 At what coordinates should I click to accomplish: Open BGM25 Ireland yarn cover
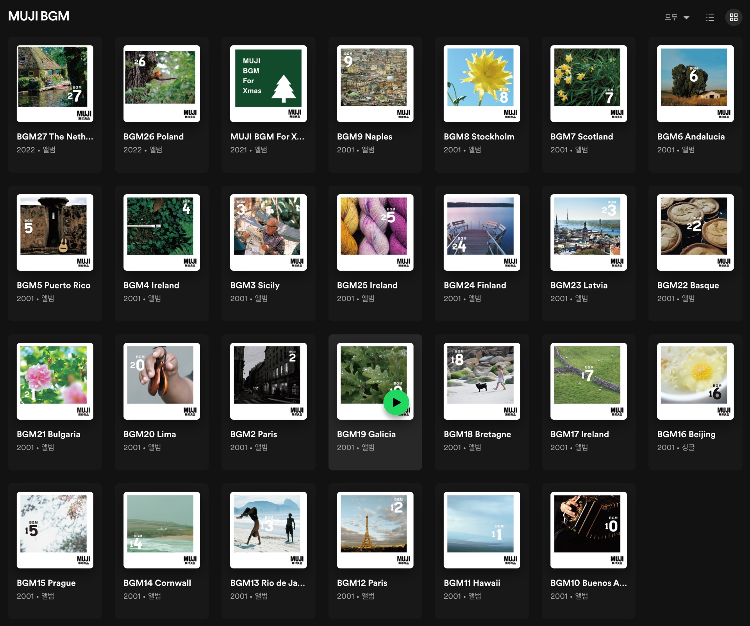(x=375, y=233)
